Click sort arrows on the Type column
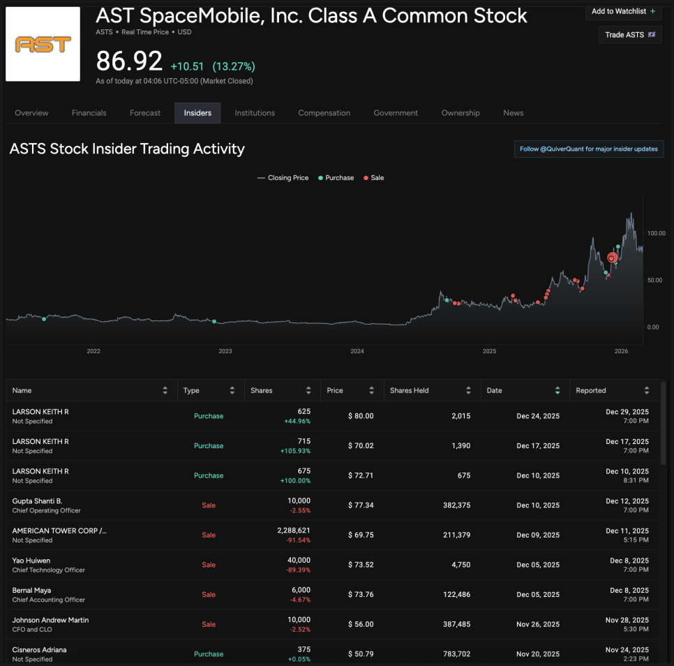 coord(232,391)
